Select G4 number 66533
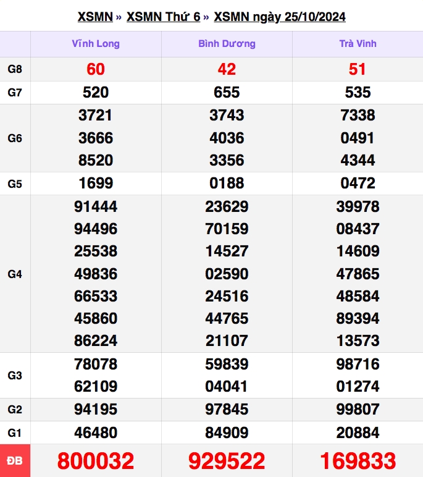 pyautogui.click(x=96, y=296)
